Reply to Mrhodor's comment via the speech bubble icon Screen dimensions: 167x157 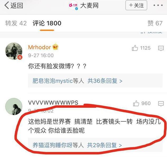point(161,48)
